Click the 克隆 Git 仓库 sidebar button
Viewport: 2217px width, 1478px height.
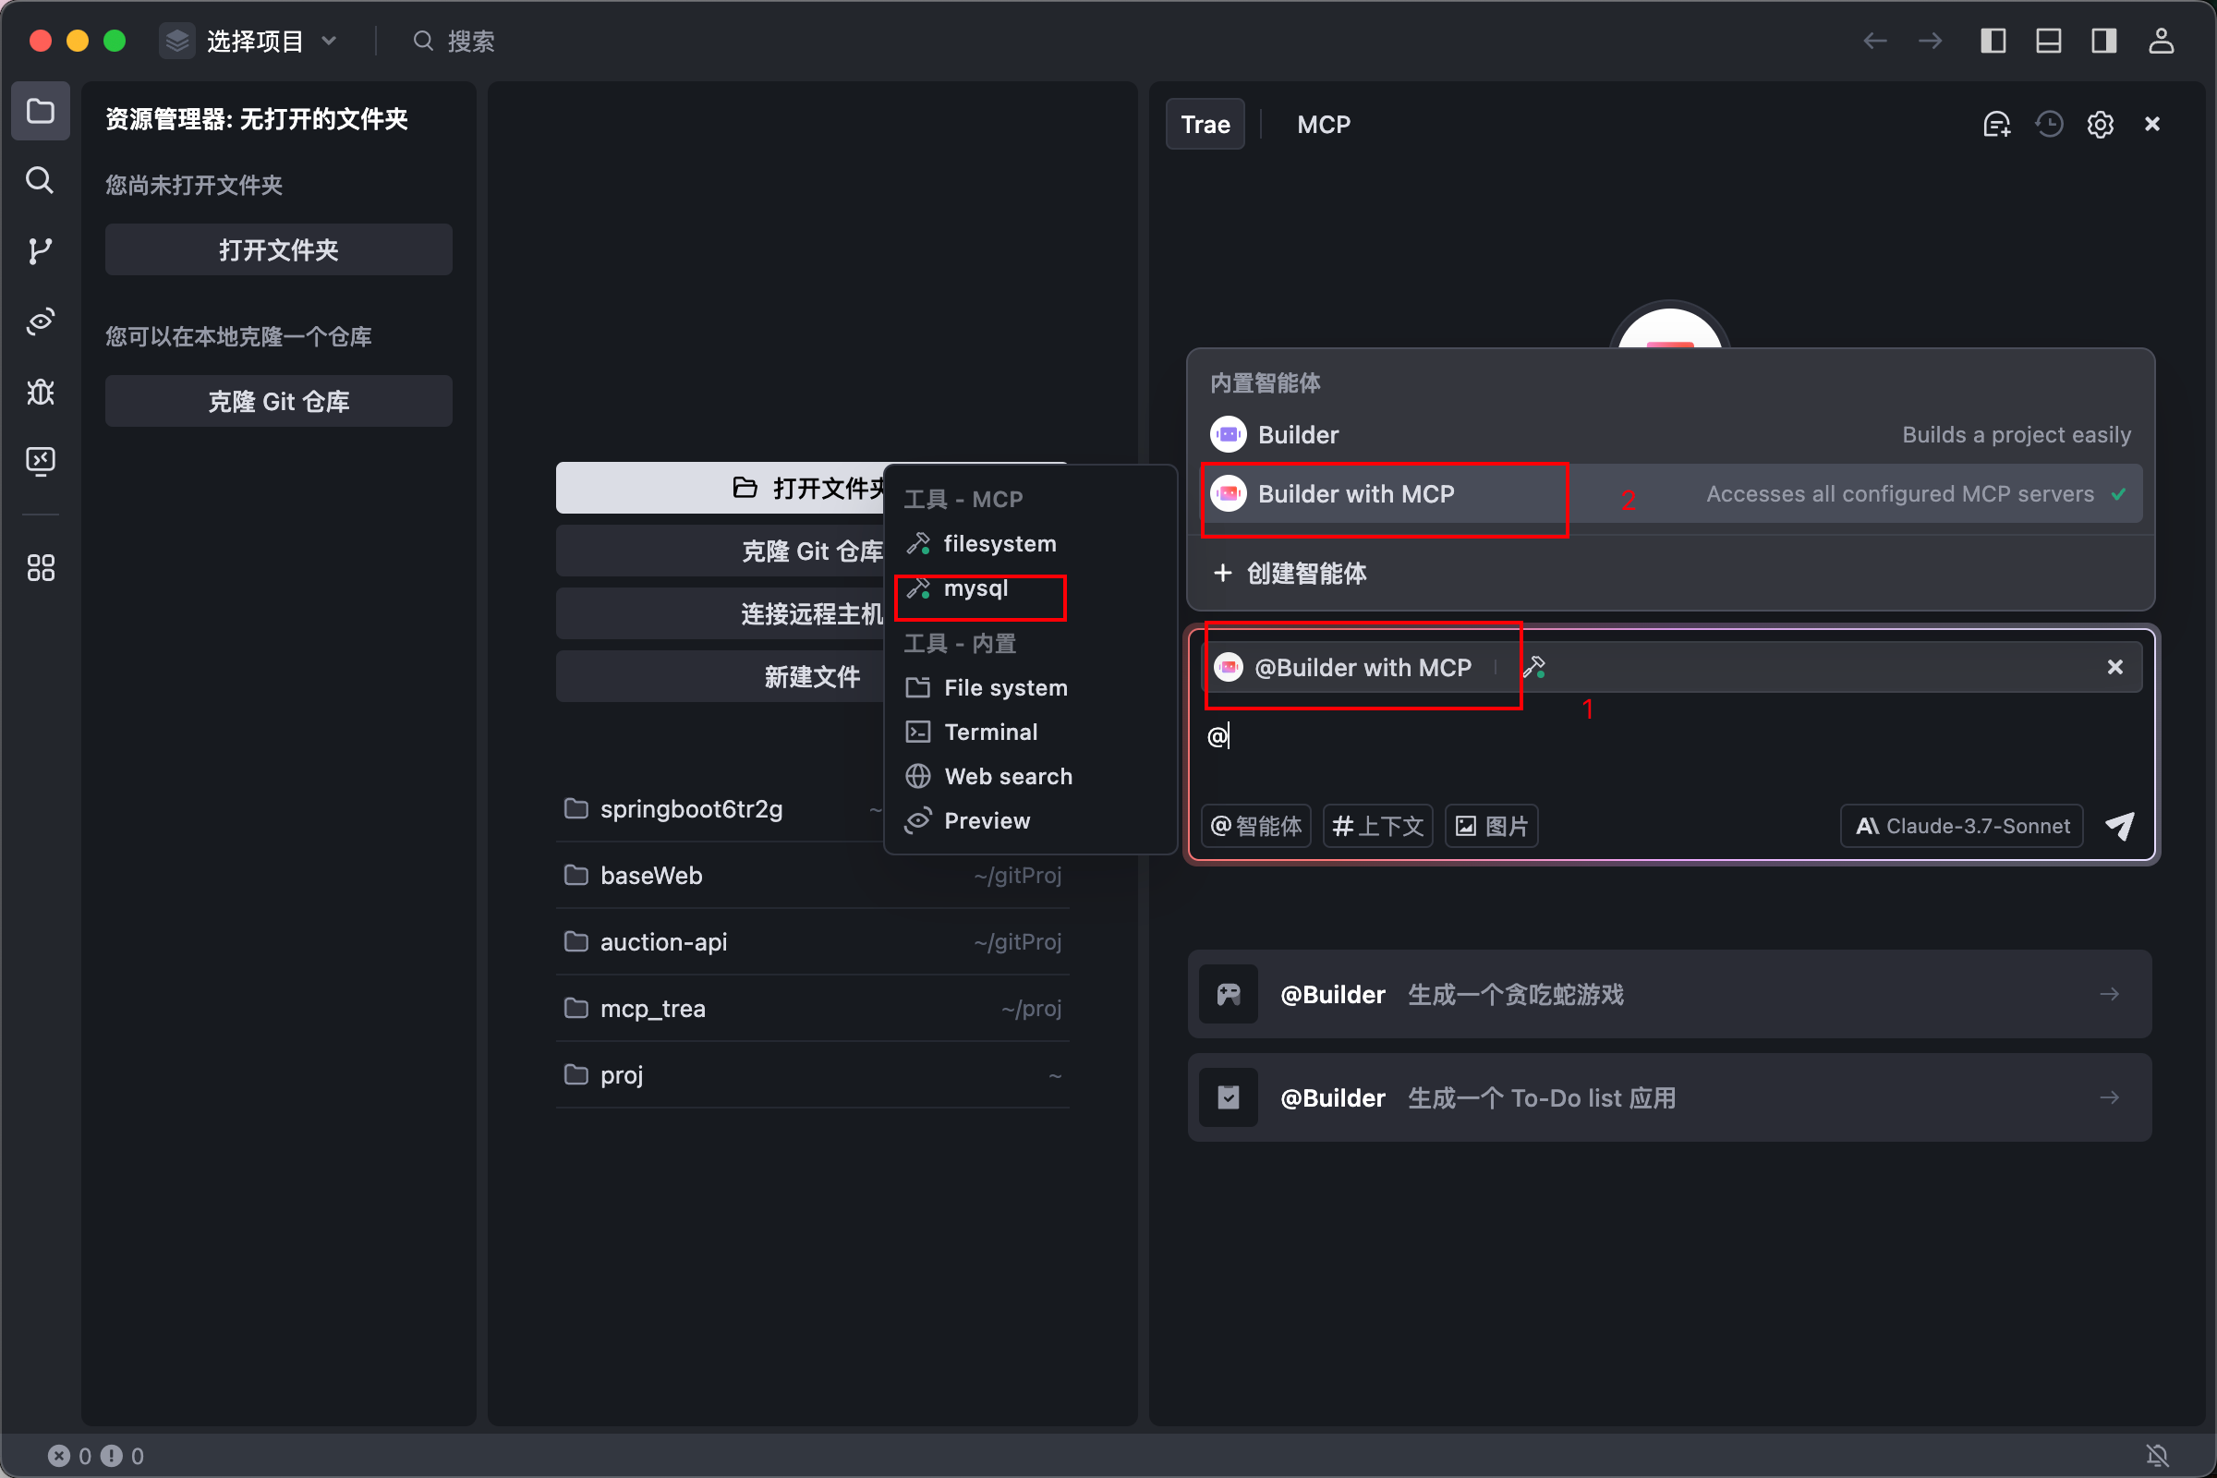(x=278, y=402)
